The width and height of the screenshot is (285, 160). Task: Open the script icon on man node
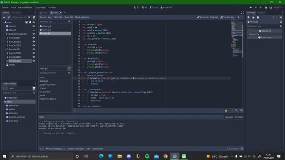[x=30, y=22]
